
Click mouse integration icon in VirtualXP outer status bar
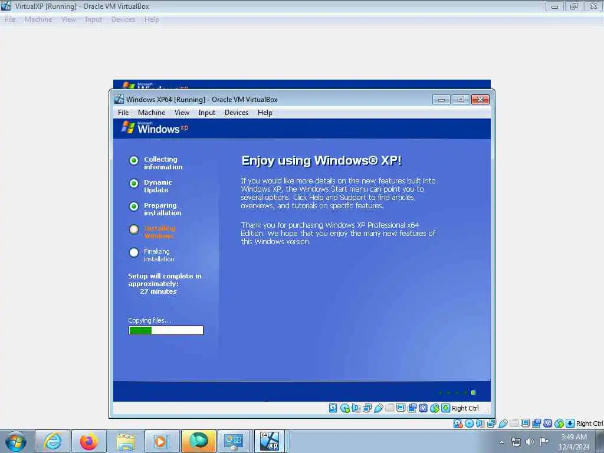559,424
